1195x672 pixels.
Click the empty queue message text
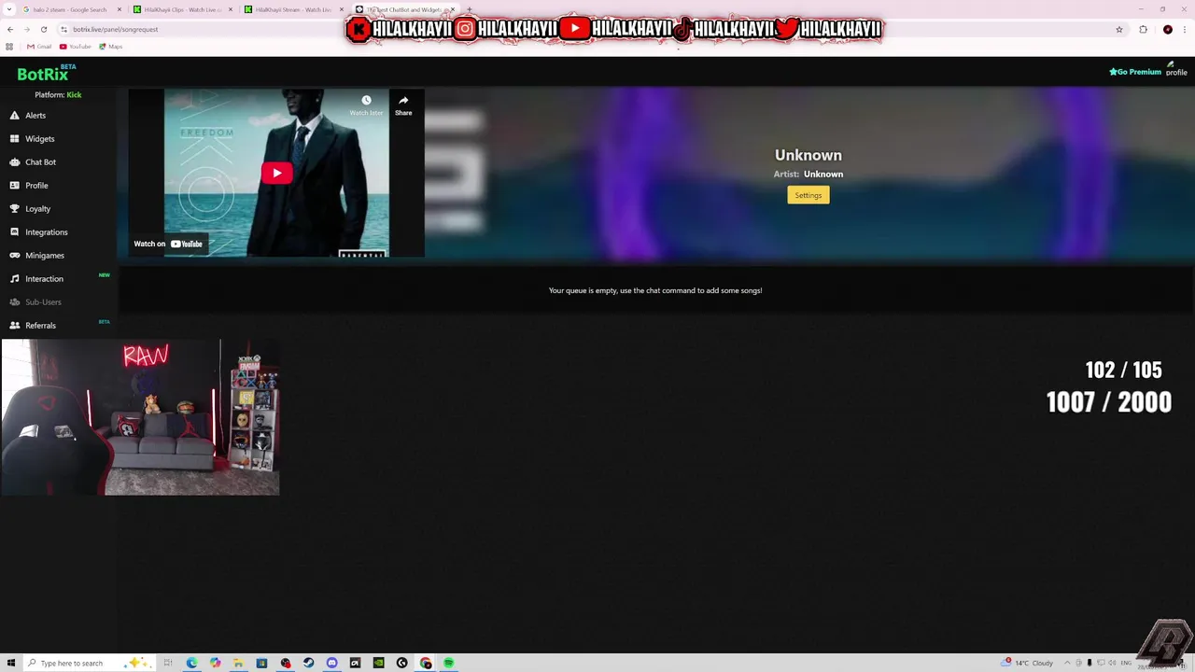(x=655, y=290)
